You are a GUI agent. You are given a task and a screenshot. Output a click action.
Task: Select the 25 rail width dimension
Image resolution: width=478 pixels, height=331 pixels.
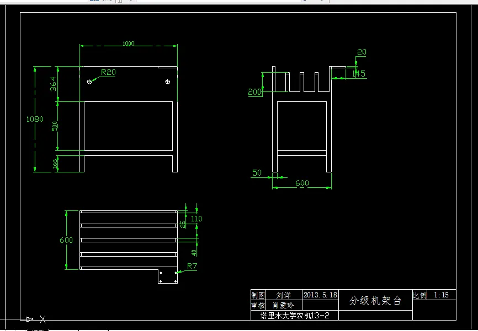183,224
